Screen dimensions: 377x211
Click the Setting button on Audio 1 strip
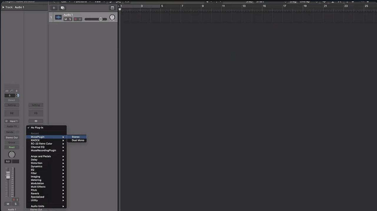tap(12, 105)
